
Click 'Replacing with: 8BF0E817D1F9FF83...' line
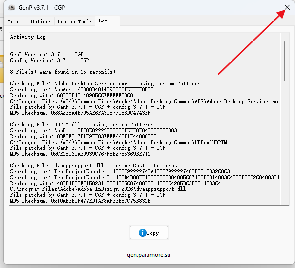click(x=83, y=136)
